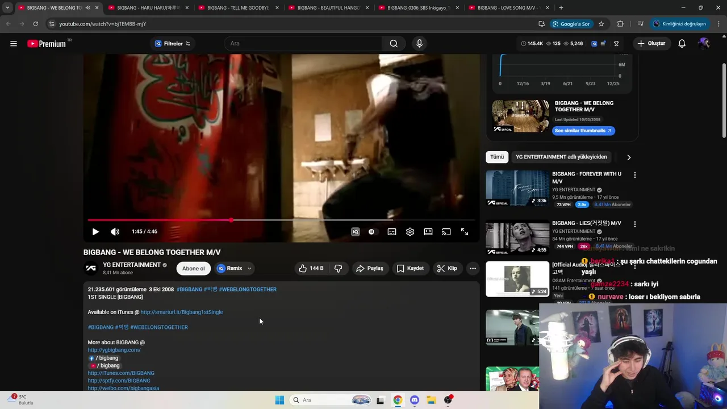Open the BIGBANG - LIES video thumbnail

(517, 237)
